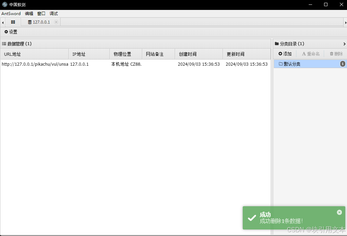
Task: Click the 2024/09/03 15:36:53 creation time cell
Action: click(199, 64)
